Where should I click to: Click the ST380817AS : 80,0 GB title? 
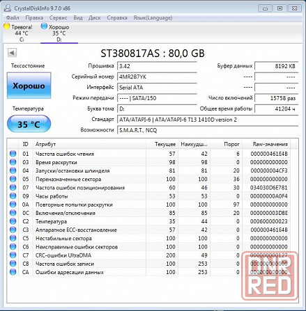coord(153,54)
